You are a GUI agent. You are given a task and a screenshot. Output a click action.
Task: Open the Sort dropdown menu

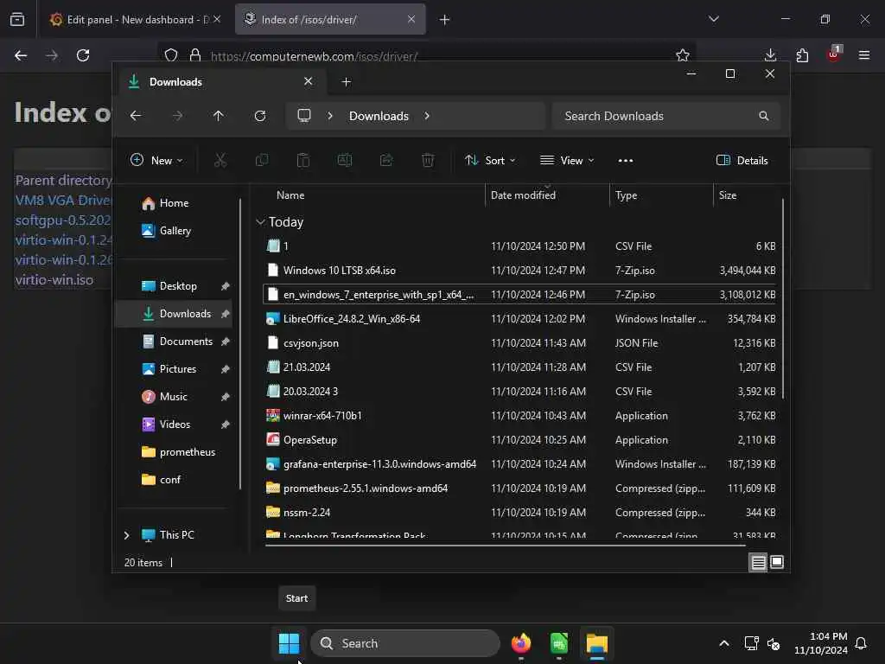(x=490, y=160)
